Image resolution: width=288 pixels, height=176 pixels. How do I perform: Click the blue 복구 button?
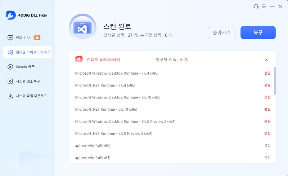(x=258, y=32)
